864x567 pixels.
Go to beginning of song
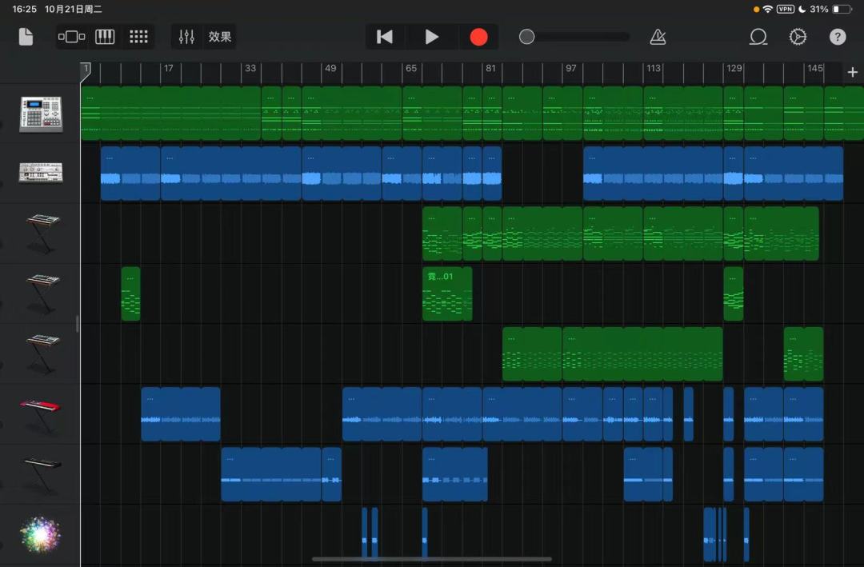pyautogui.click(x=385, y=37)
